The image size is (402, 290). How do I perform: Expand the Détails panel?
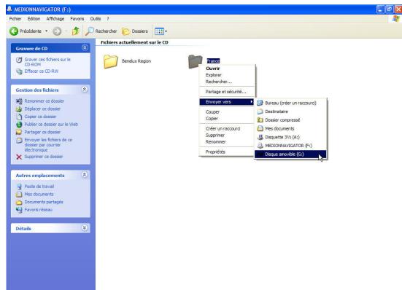click(x=85, y=228)
